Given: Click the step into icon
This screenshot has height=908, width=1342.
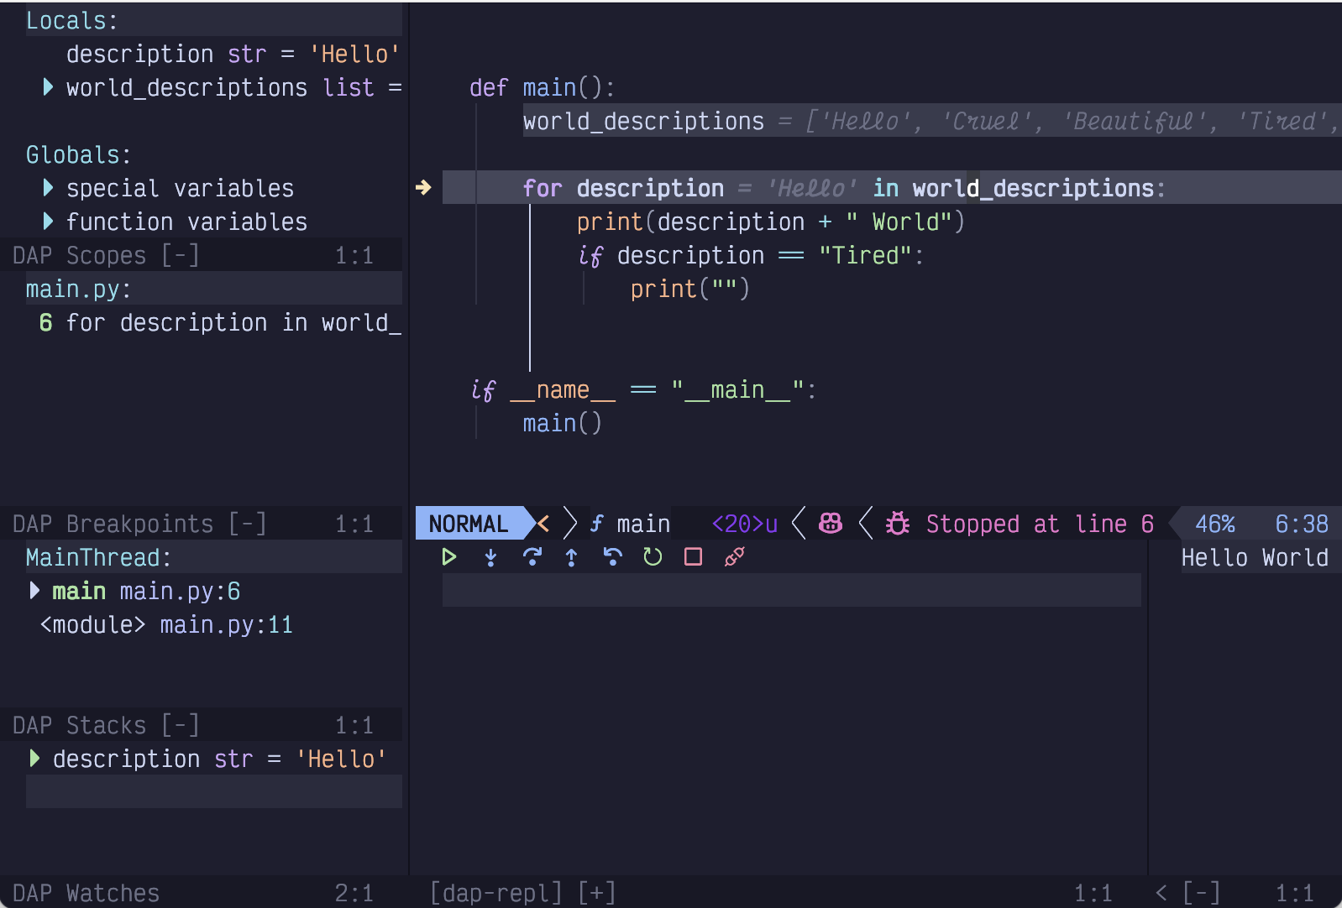Looking at the screenshot, I should pyautogui.click(x=490, y=557).
